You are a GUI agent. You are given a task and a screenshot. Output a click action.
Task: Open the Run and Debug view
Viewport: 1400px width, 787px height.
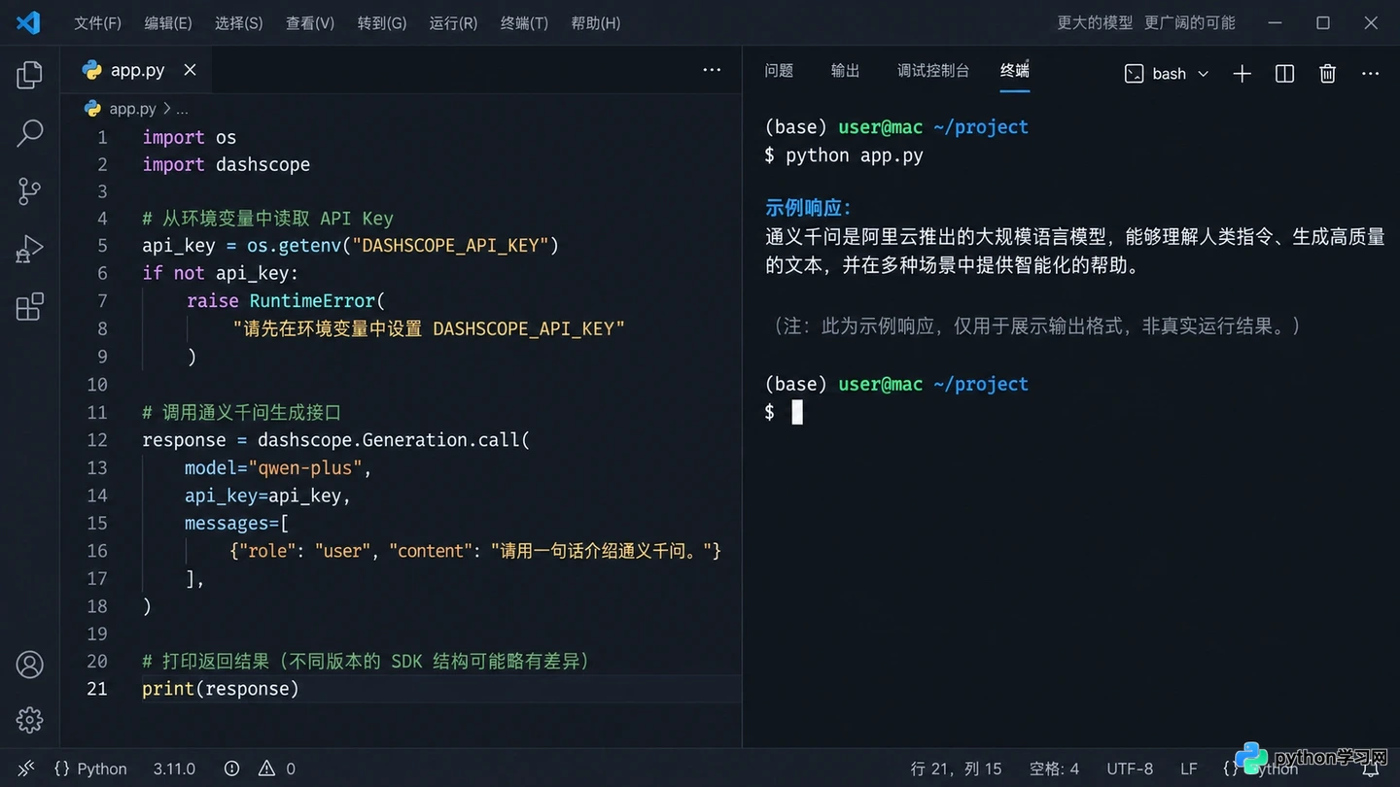tap(30, 250)
